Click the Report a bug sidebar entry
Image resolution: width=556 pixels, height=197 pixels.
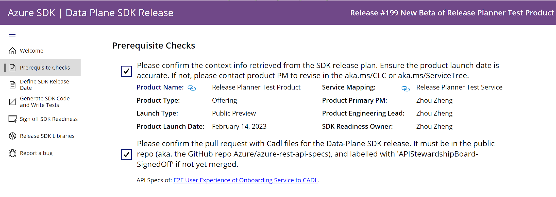pos(36,153)
